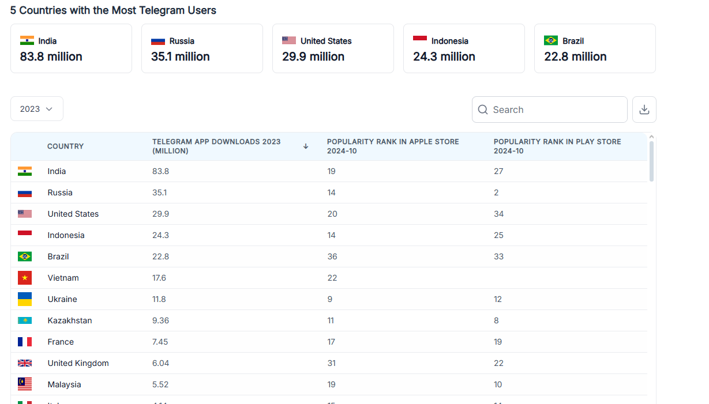Click the Brazil flag in top card
The width and height of the screenshot is (709, 404).
tap(551, 40)
